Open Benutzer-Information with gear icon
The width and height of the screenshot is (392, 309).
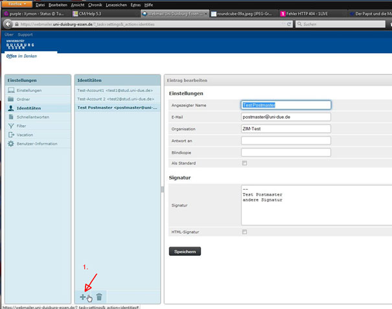click(37, 143)
